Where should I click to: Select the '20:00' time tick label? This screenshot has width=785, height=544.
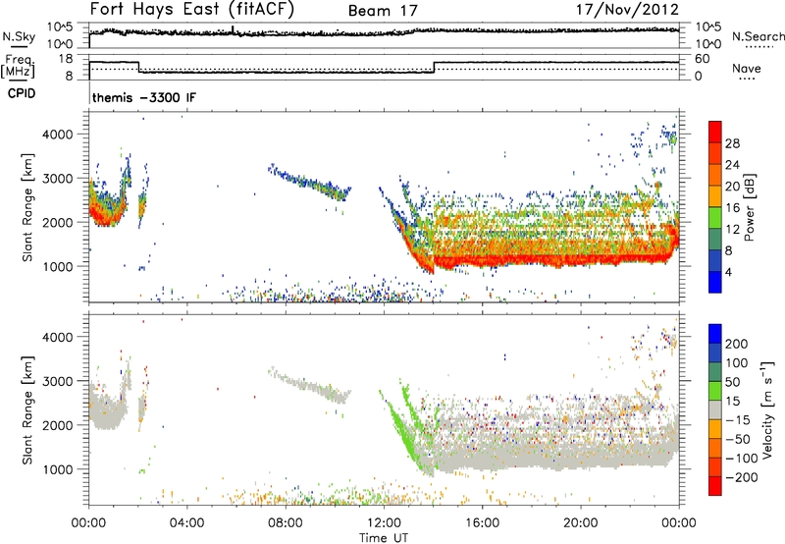point(580,523)
